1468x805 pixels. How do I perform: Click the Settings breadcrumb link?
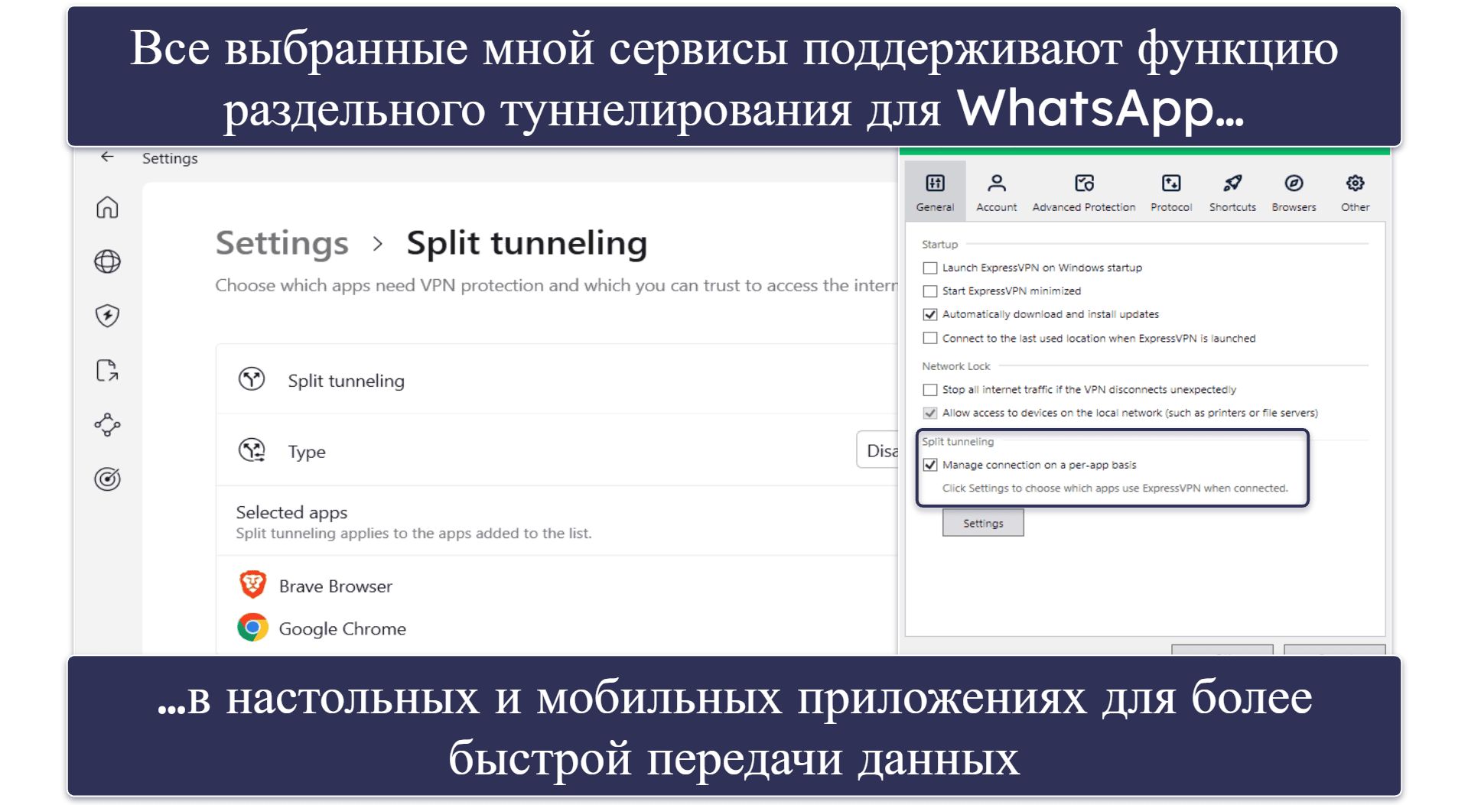click(282, 243)
